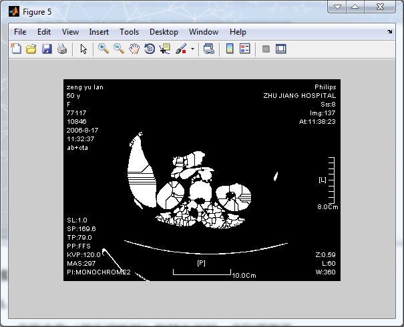This screenshot has width=404, height=327.
Task: Toggle the Data Cursor tool
Action: [165, 49]
